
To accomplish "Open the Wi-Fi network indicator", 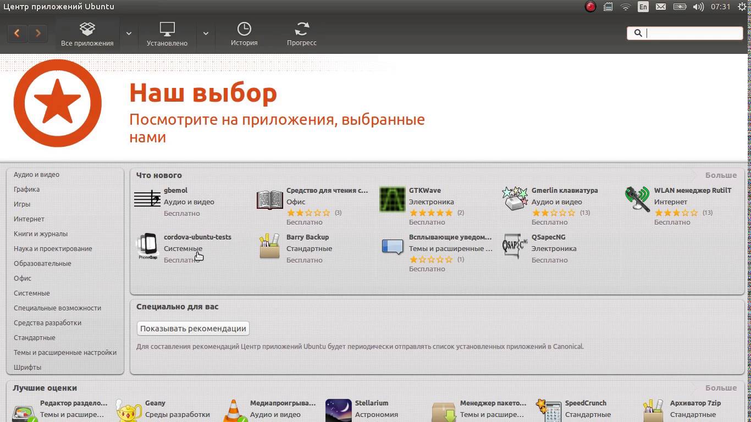I will [625, 7].
